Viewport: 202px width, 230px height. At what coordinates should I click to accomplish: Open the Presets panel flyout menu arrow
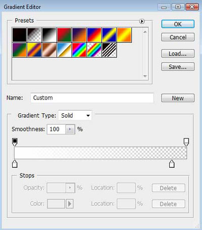click(142, 21)
